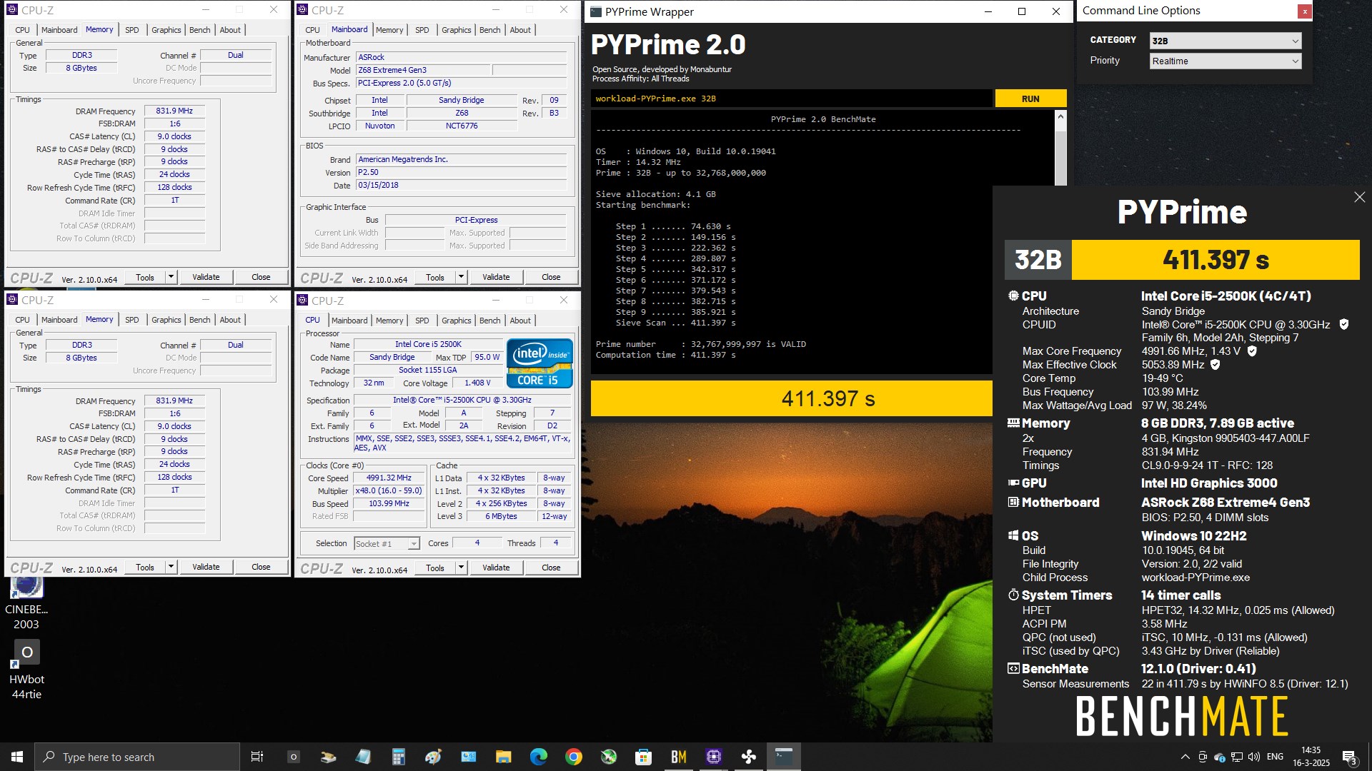
Task: Click the Memory section icon in BenchMate
Action: 1013,423
